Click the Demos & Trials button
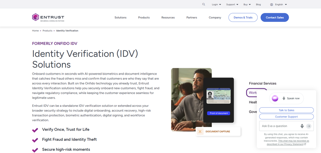321x153 pixels. pyautogui.click(x=243, y=17)
